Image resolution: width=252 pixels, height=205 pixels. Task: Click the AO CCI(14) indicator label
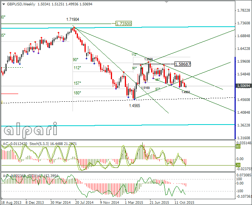coord(31,176)
